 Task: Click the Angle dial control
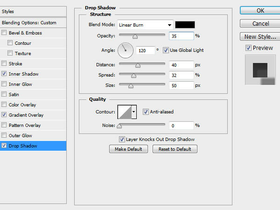[126, 50]
